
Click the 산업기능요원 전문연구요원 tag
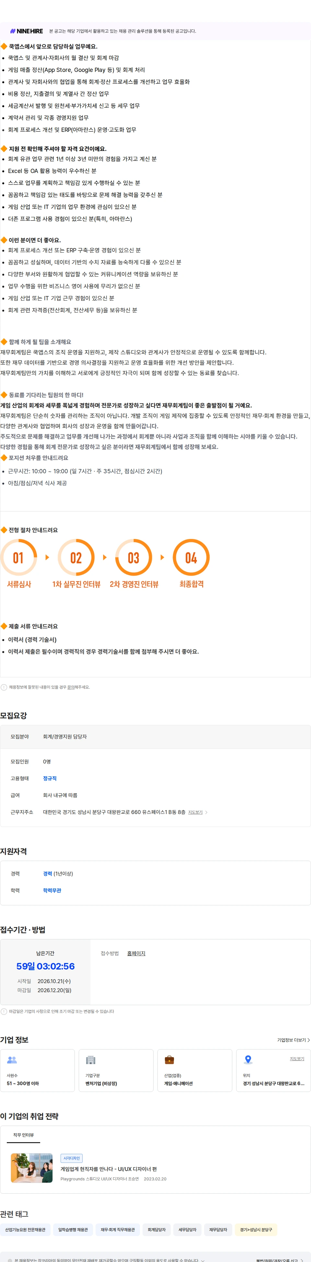tap(25, 1229)
